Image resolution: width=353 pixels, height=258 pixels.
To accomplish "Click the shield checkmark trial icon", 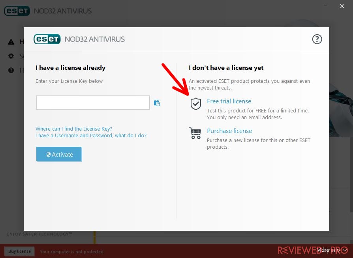I will pos(196,104).
